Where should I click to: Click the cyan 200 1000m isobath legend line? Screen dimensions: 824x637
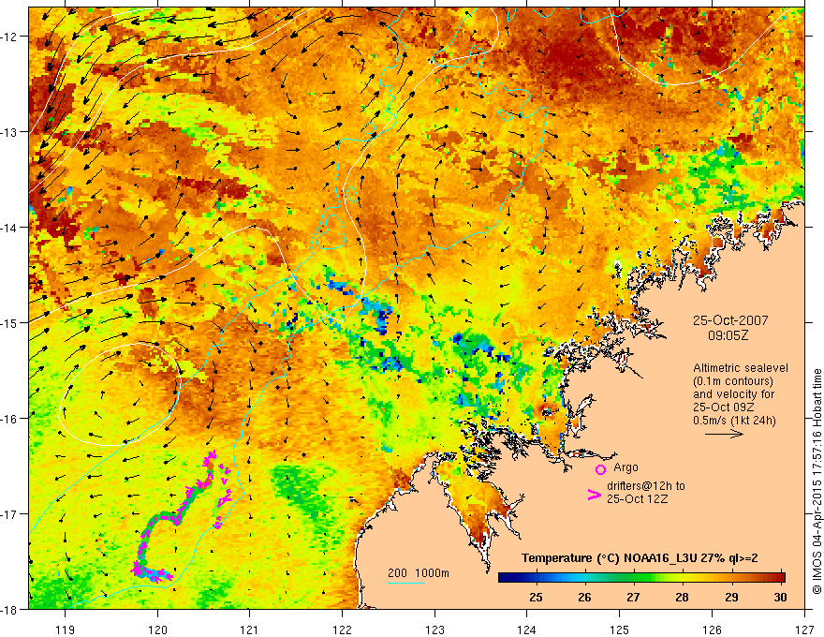point(406,583)
